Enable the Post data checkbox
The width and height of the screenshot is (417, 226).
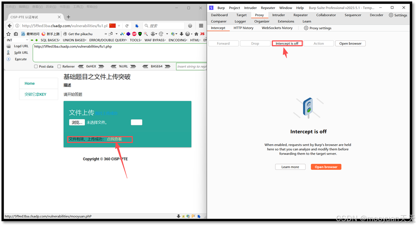coord(36,66)
